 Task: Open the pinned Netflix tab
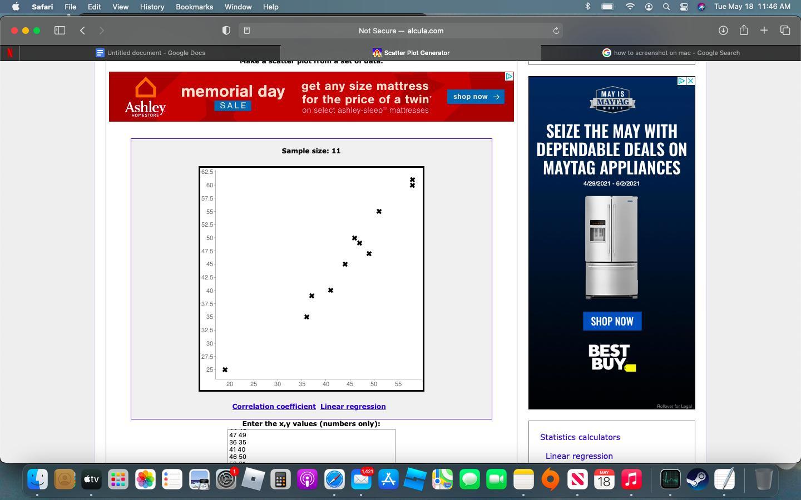(x=10, y=53)
